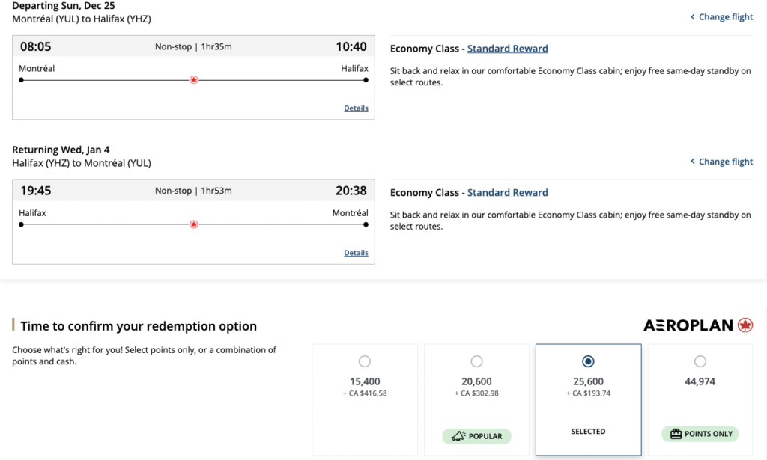
Task: Change flight for the Dec 25 departure
Action: (x=725, y=17)
